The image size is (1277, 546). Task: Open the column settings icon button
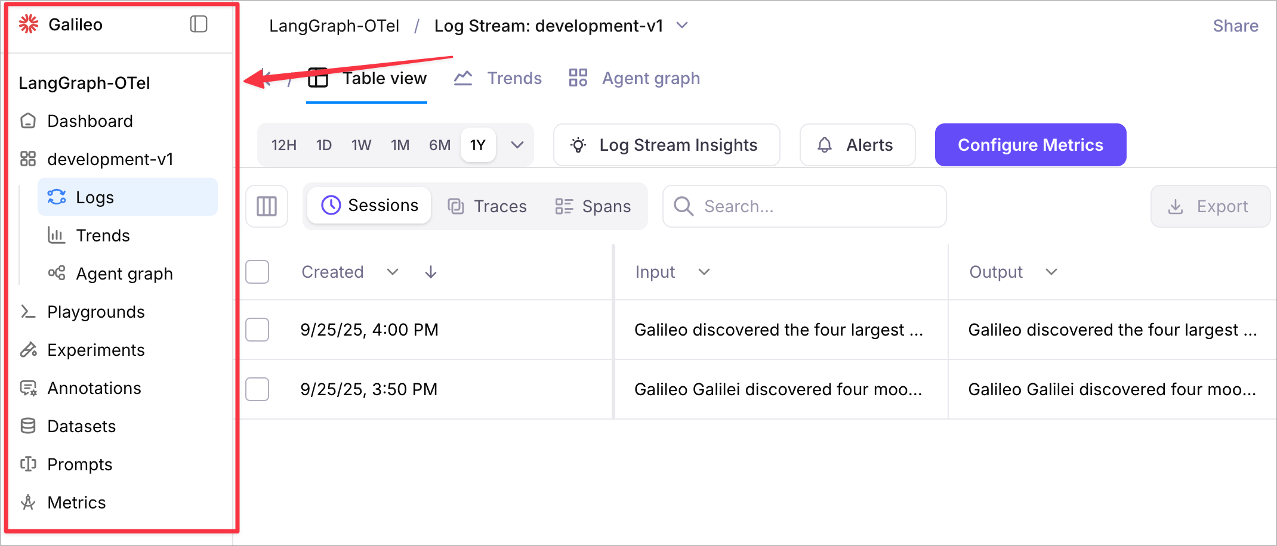[267, 206]
